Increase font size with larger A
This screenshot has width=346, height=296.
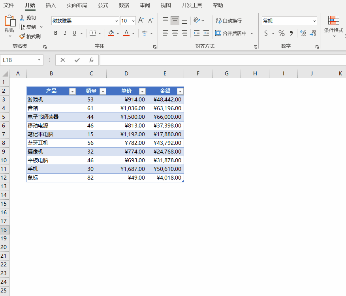tap(141, 21)
